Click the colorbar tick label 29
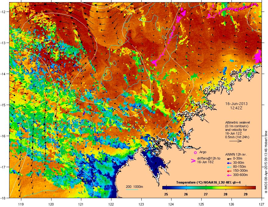The height and width of the screenshot is (207, 268). pyautogui.click(x=245, y=194)
